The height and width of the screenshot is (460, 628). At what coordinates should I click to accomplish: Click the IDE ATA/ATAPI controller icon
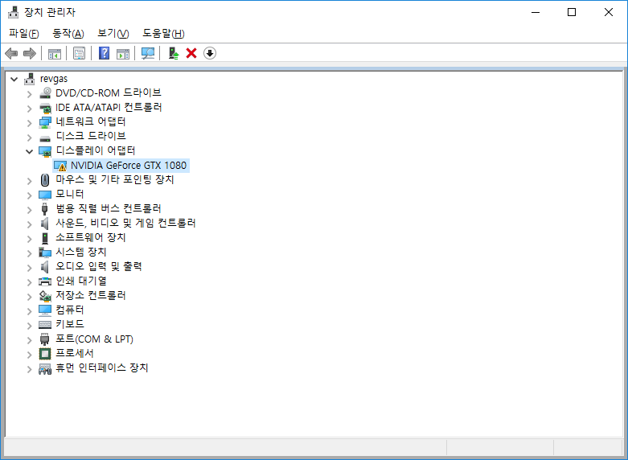(x=45, y=108)
